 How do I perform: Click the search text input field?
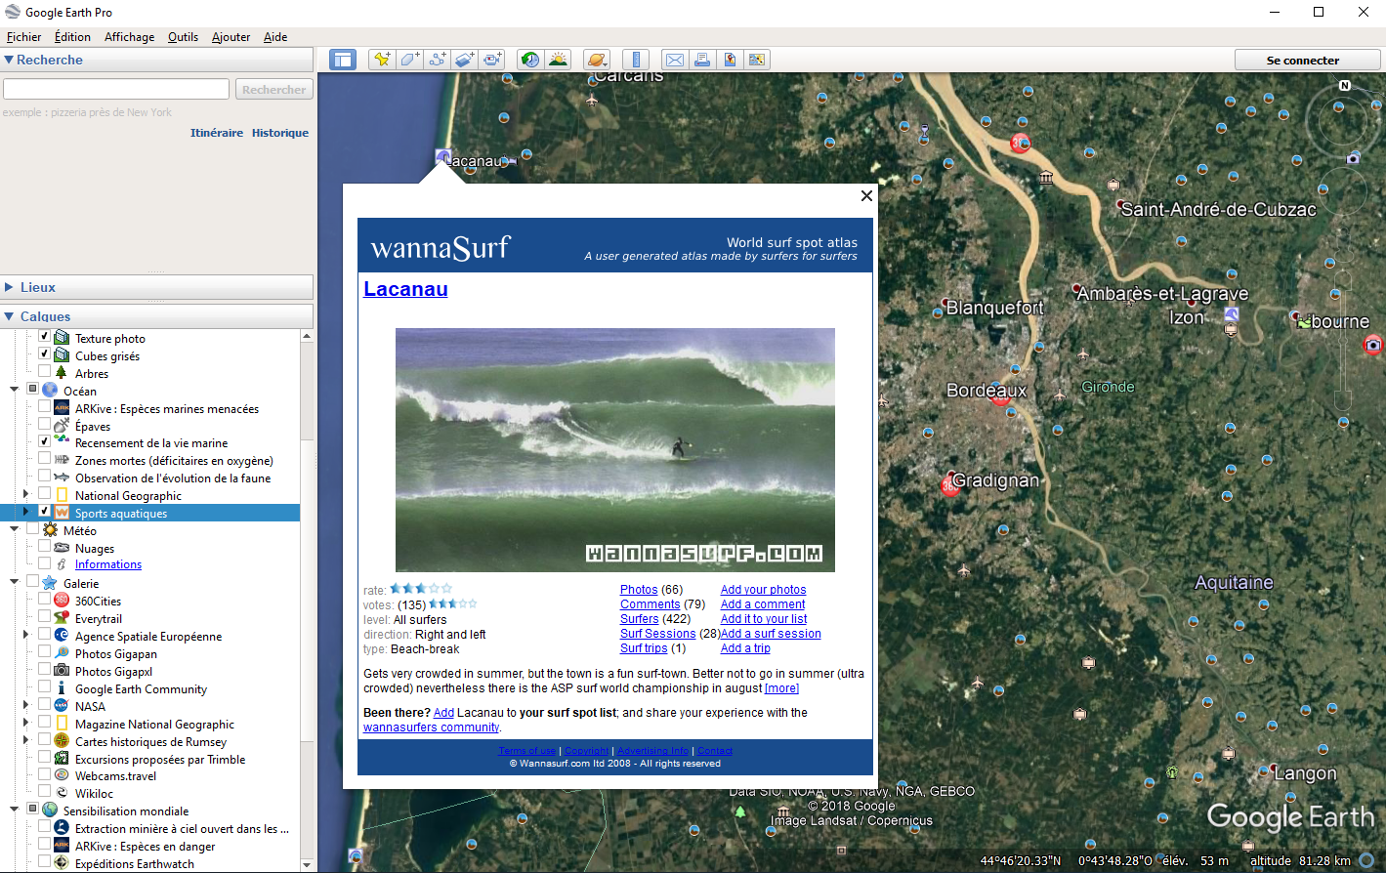point(116,89)
